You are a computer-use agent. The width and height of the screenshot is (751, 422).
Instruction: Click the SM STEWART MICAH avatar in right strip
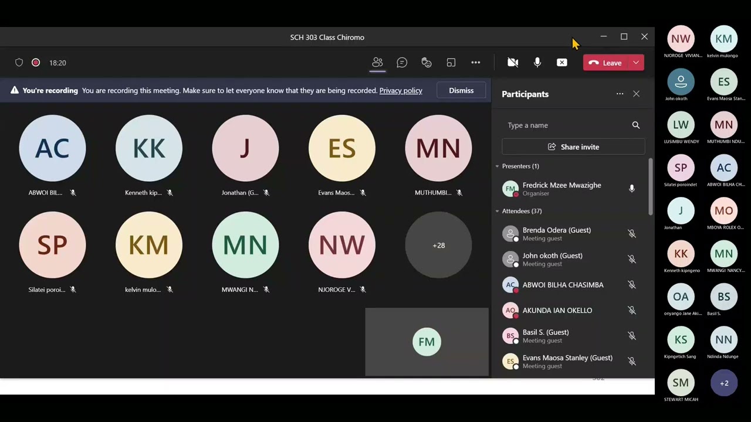coord(681,383)
